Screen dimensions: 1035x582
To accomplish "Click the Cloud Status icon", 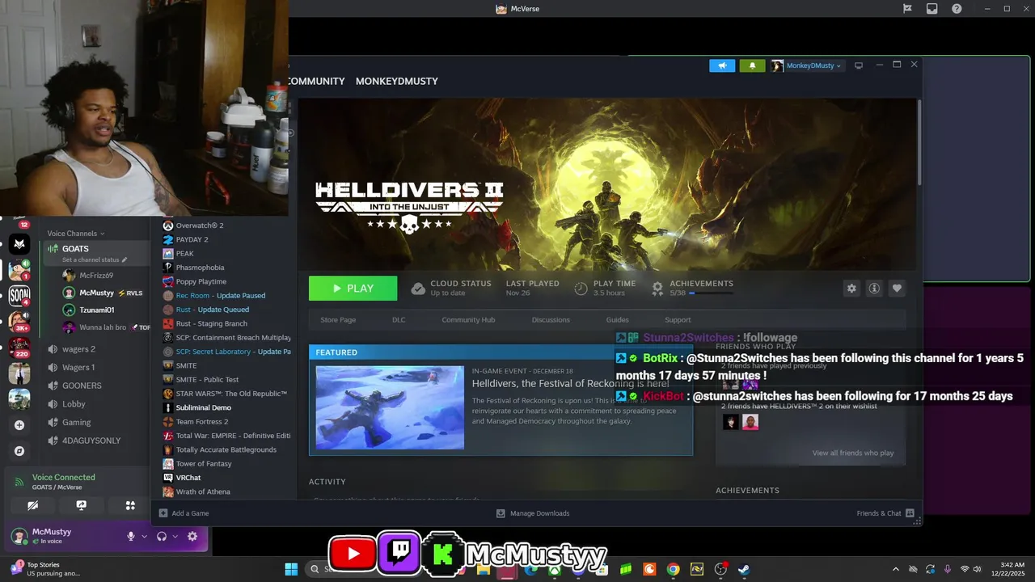I will point(418,289).
